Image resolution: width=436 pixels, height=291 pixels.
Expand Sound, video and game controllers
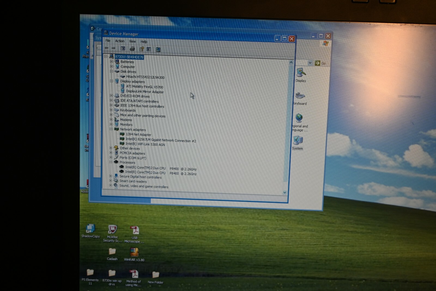point(110,185)
